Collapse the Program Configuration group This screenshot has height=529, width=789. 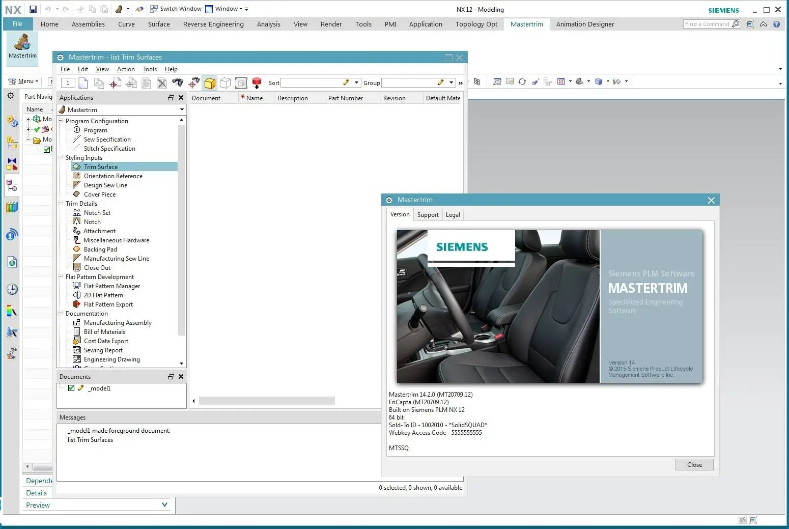coord(61,121)
